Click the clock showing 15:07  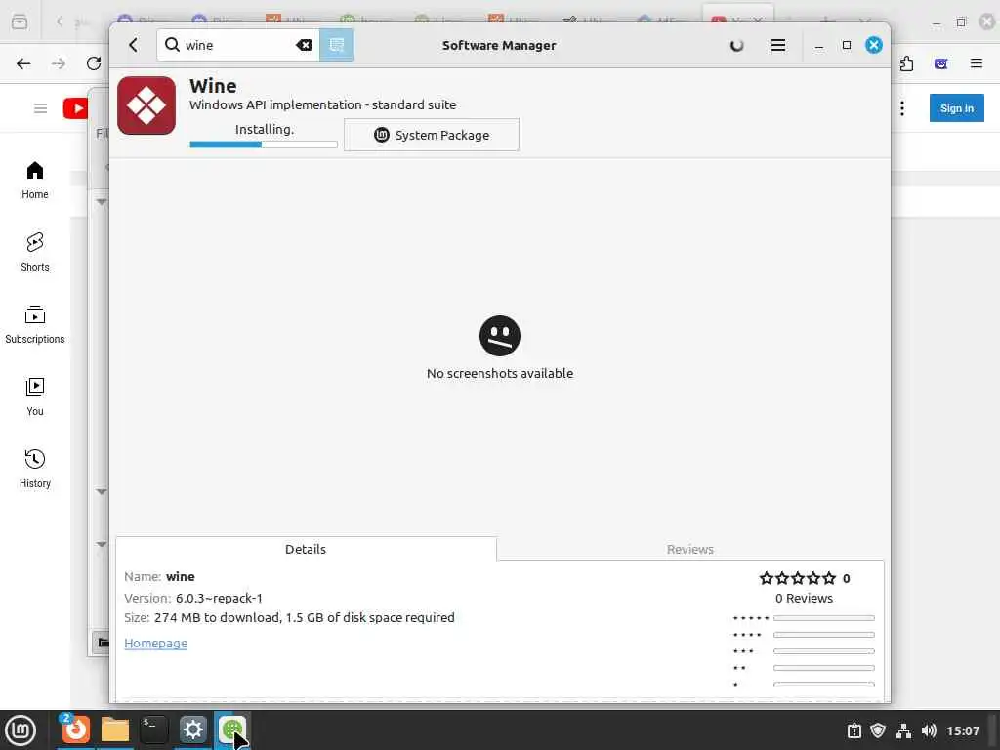tap(962, 730)
